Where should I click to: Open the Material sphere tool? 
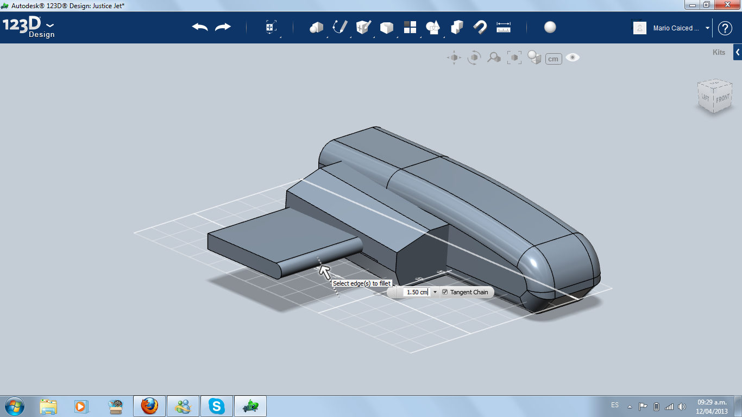[550, 27]
